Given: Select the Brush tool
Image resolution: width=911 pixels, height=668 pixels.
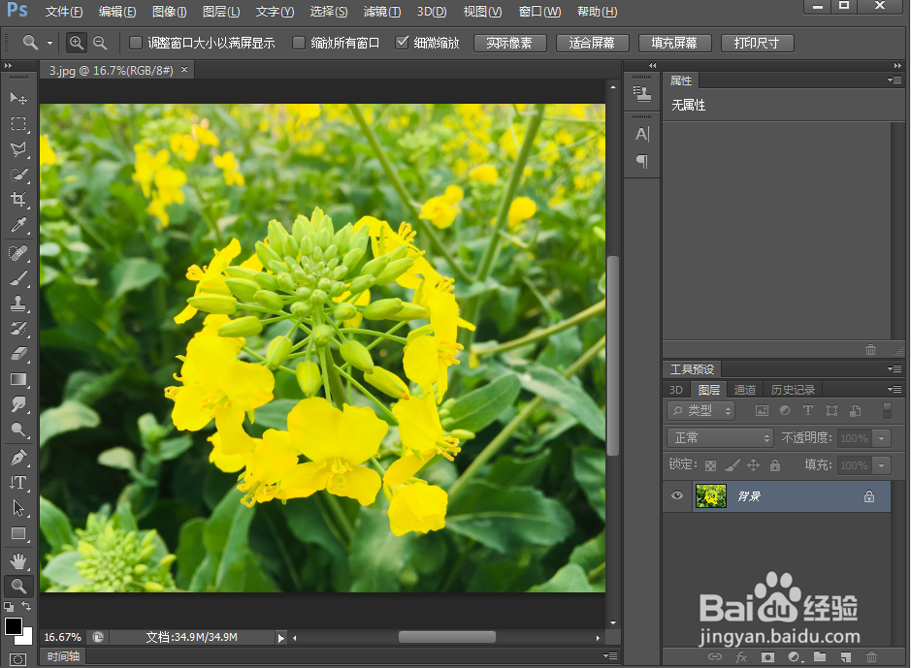Looking at the screenshot, I should coord(17,277).
